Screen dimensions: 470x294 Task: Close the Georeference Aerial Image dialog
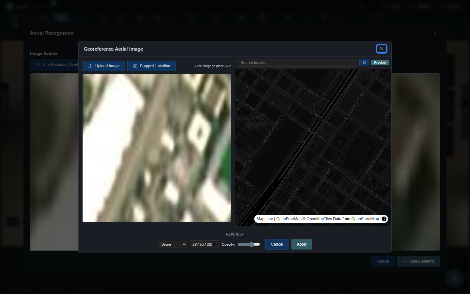pos(382,49)
